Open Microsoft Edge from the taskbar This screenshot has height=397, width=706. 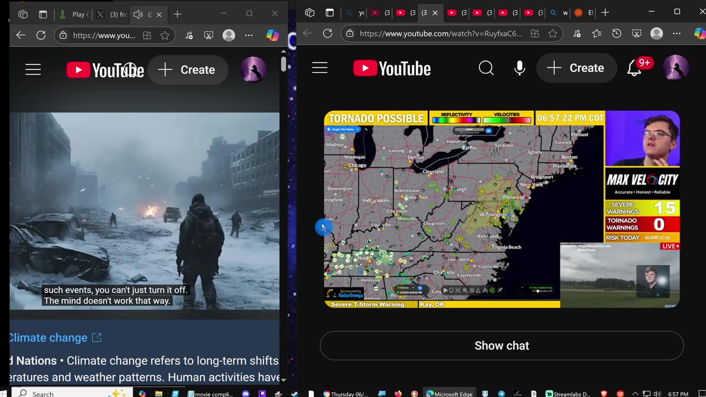[449, 394]
